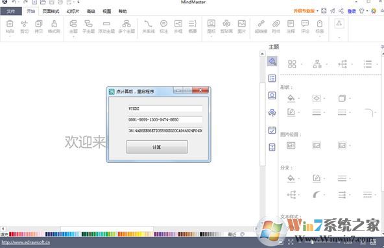Open the Icons (图标) ribbon button
Image resolution: width=384 pixels, height=248 pixels.
(x=211, y=27)
